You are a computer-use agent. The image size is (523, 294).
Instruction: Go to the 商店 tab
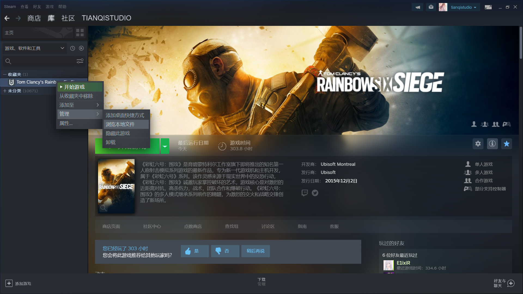(x=34, y=18)
